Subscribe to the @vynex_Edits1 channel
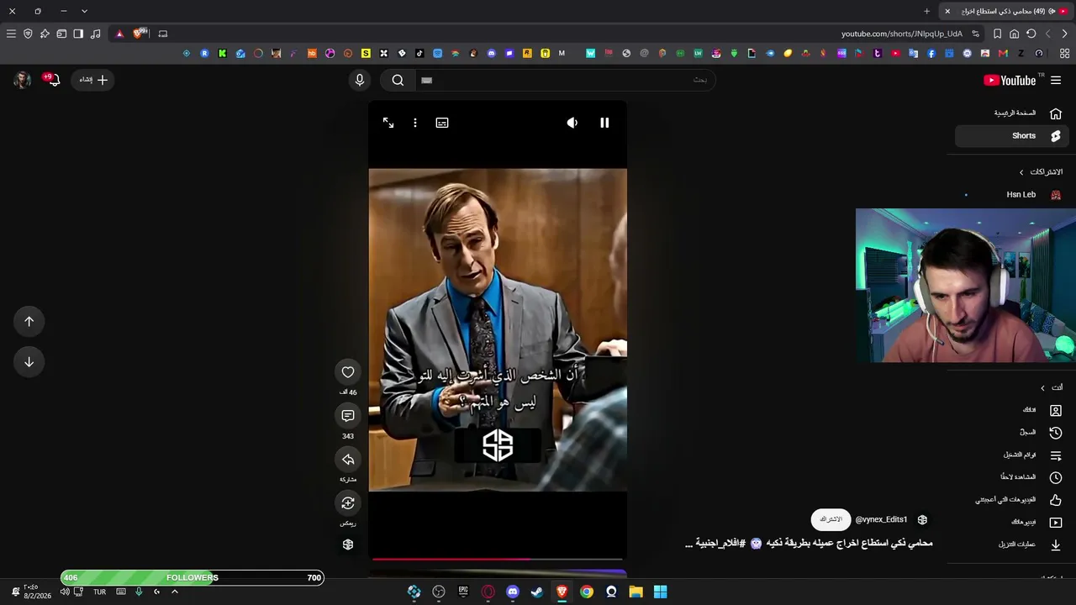This screenshot has width=1076, height=605. point(831,519)
